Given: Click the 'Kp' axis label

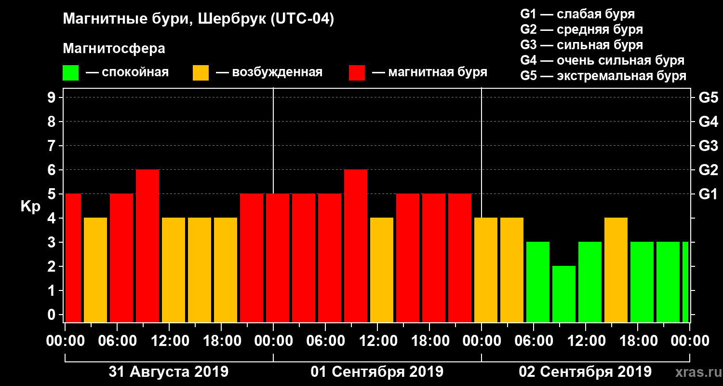Looking at the screenshot, I should click(30, 206).
